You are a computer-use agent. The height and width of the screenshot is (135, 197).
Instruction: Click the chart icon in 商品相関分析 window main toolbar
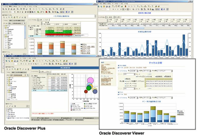pos(30,61)
